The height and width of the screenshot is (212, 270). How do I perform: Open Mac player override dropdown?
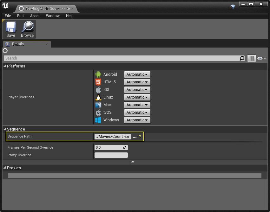tap(137, 105)
